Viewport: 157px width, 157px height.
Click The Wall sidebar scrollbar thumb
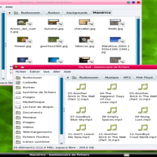tap(61, 106)
